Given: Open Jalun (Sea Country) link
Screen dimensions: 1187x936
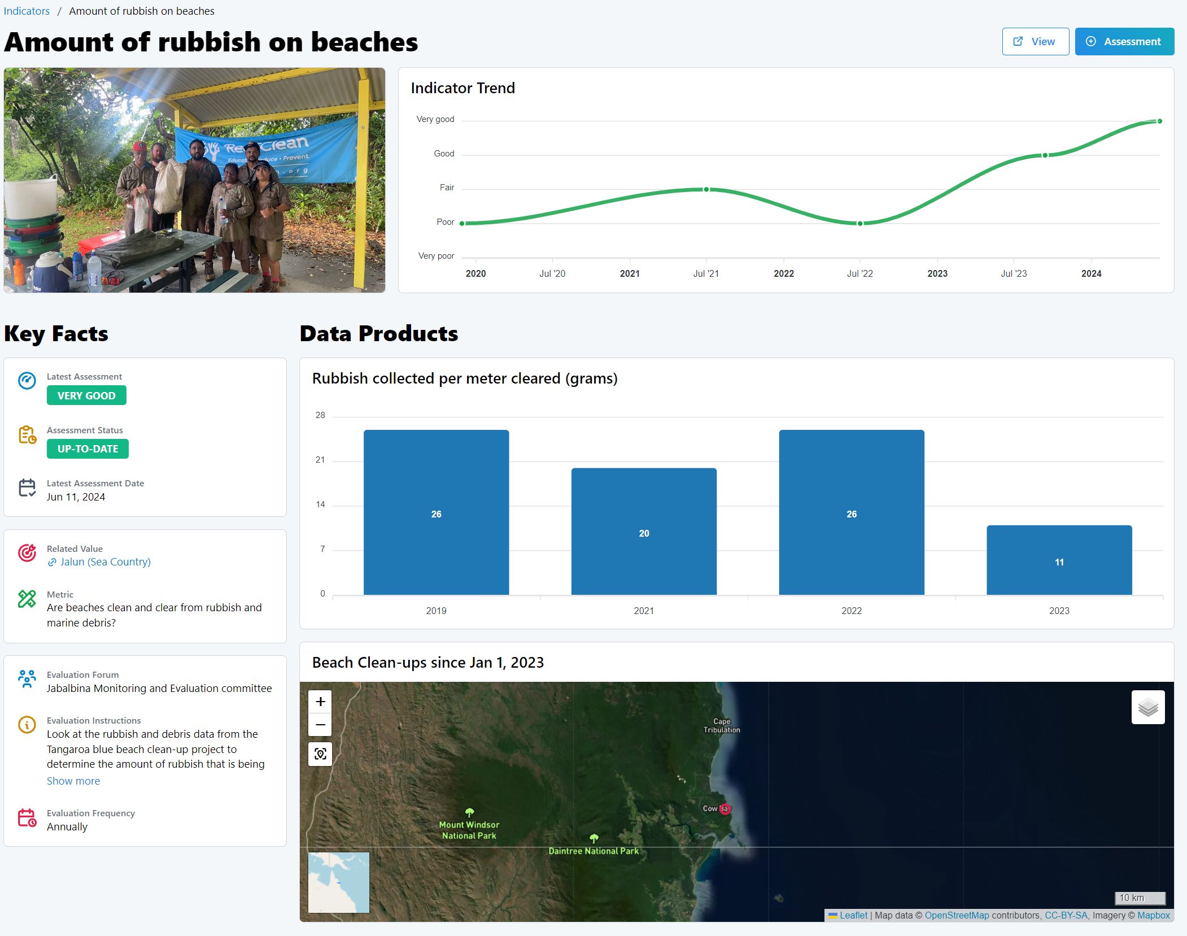Looking at the screenshot, I should [x=105, y=562].
